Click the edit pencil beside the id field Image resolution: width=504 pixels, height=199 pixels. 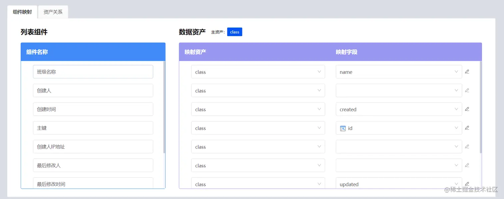[467, 128]
